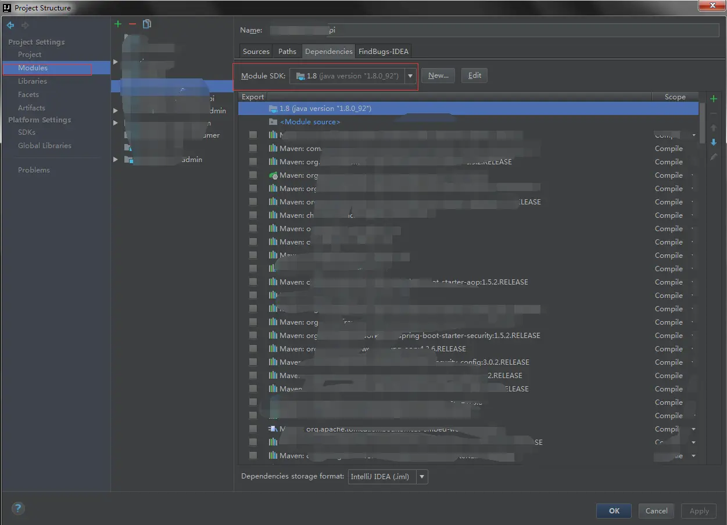Add a dependency with the green plus icon
The image size is (727, 525).
click(714, 99)
